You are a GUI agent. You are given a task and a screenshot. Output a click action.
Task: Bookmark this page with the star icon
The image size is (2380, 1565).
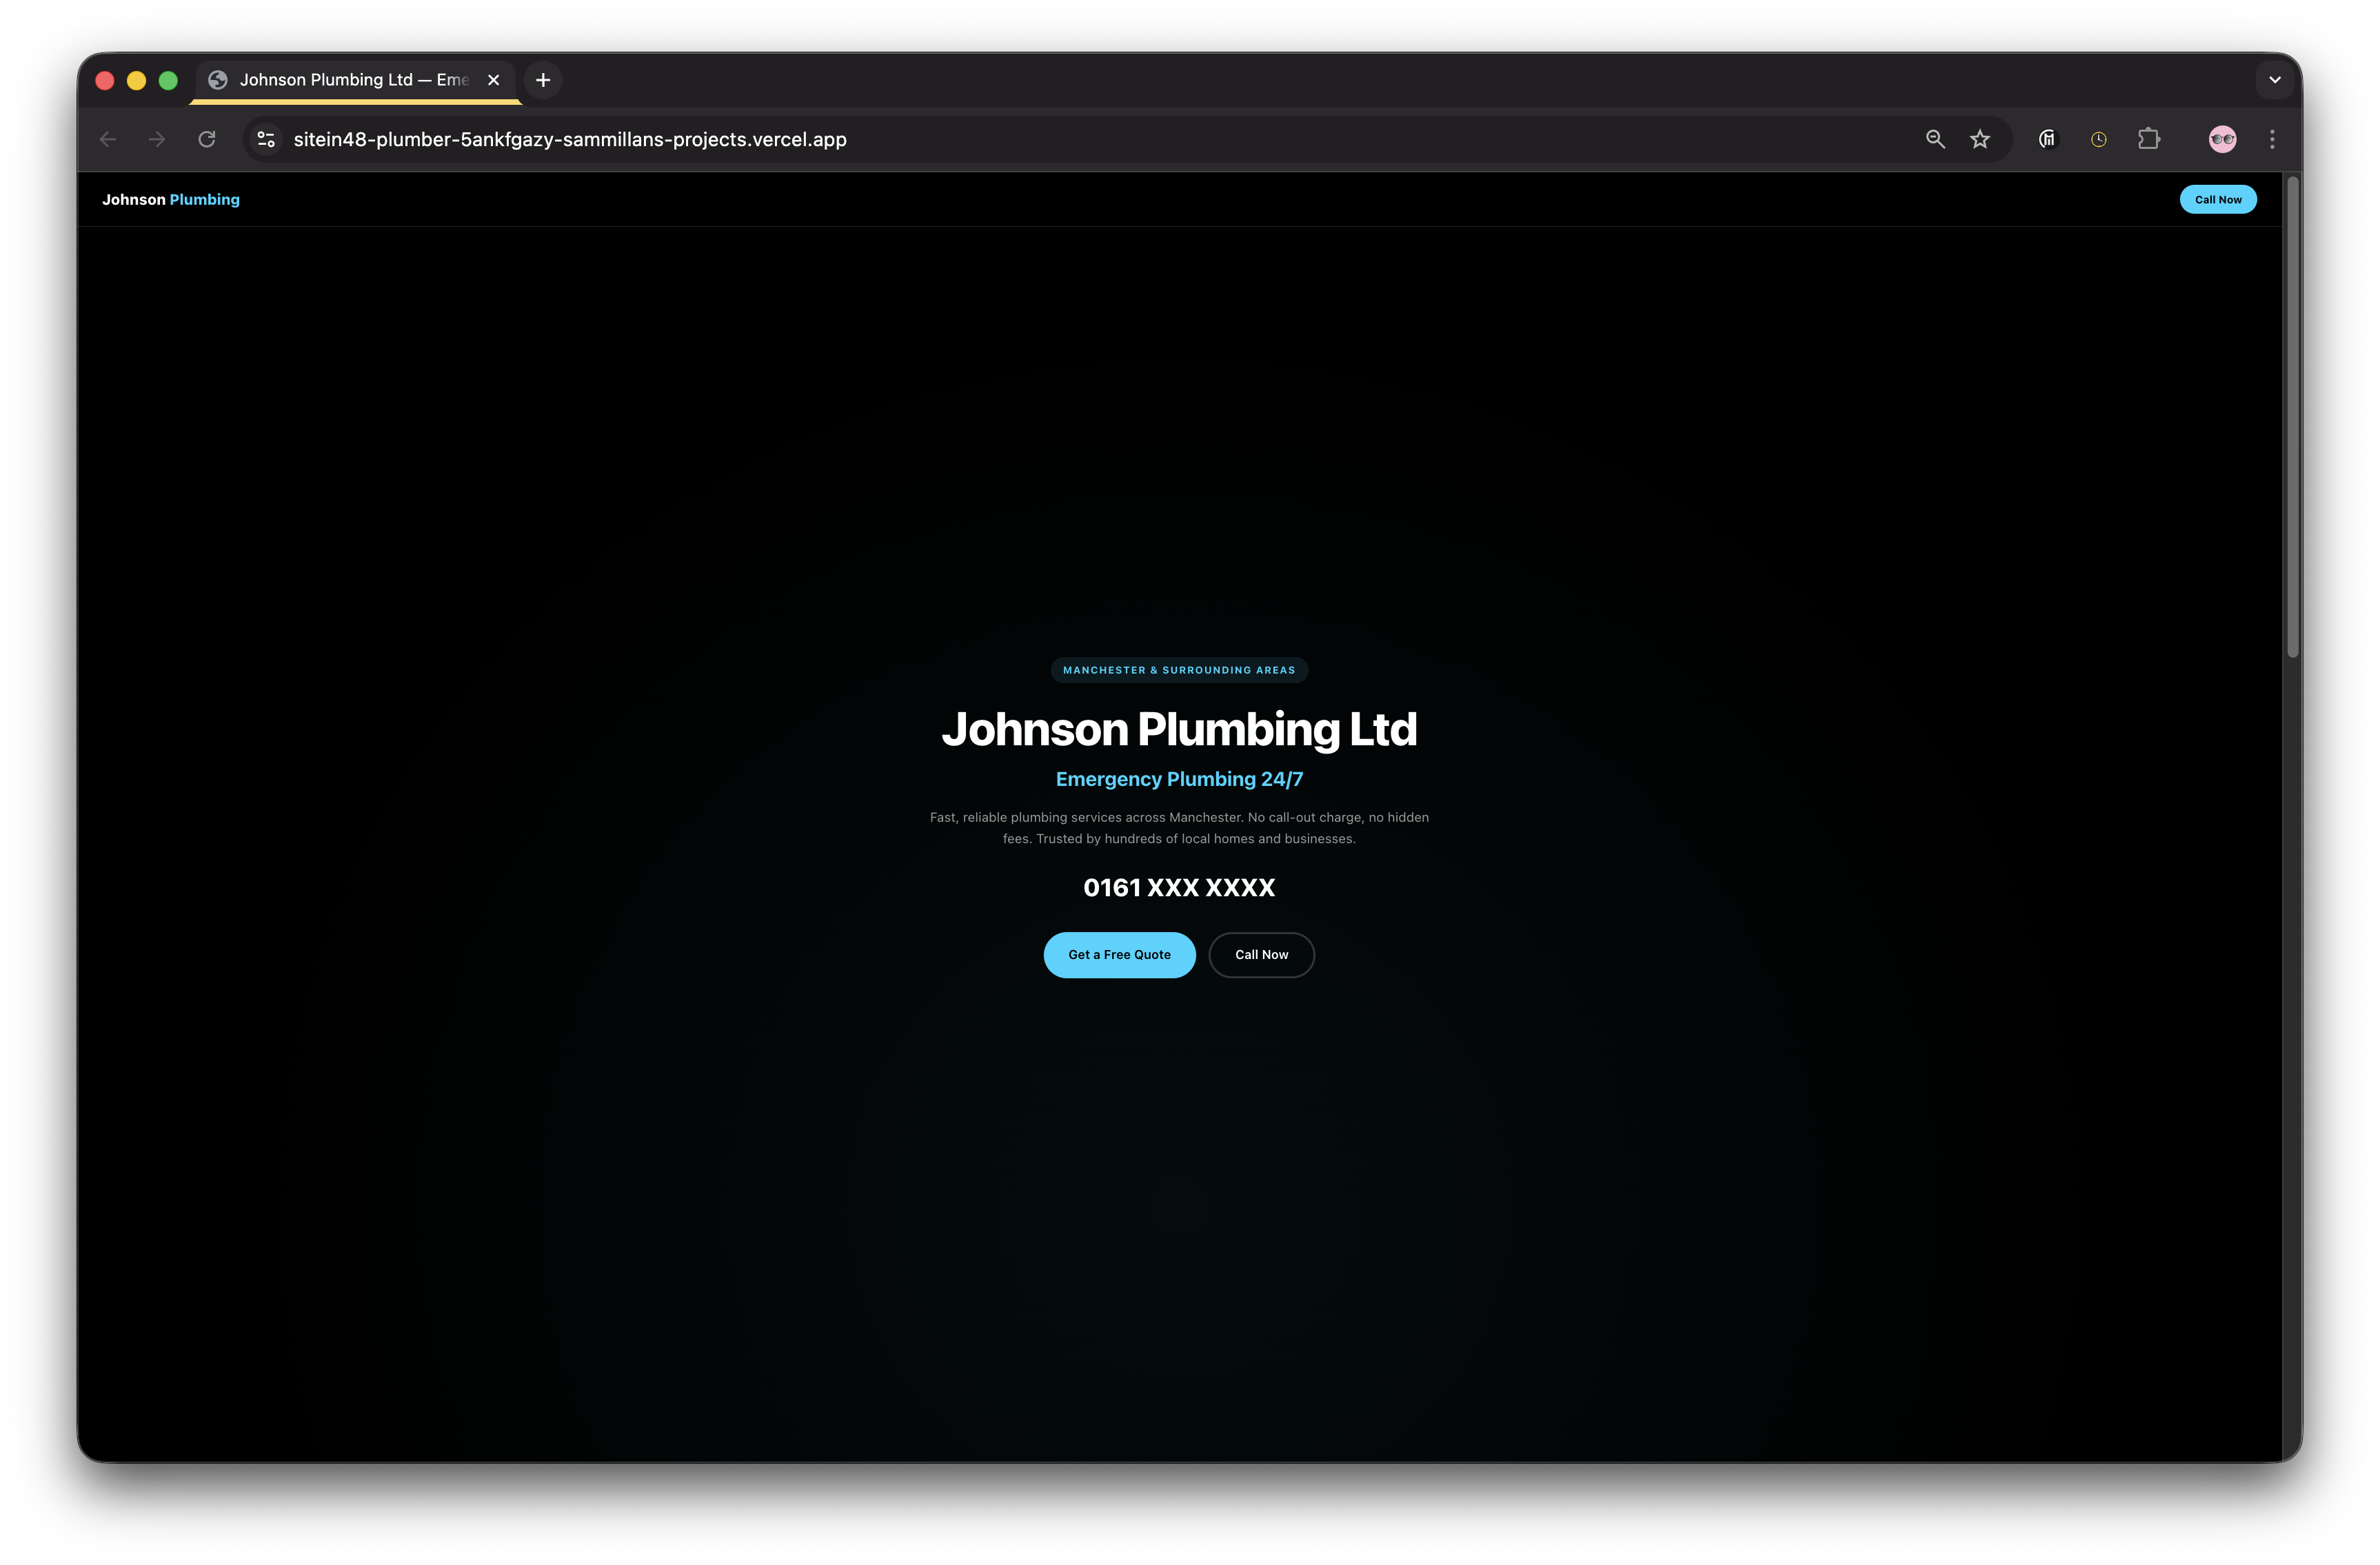tap(1980, 139)
